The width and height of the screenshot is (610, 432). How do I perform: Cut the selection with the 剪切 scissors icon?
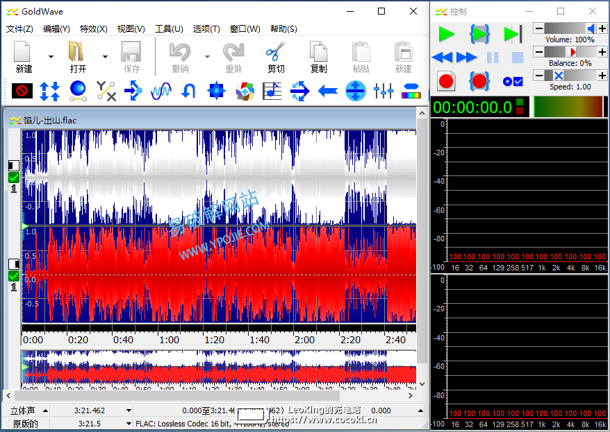point(276,52)
